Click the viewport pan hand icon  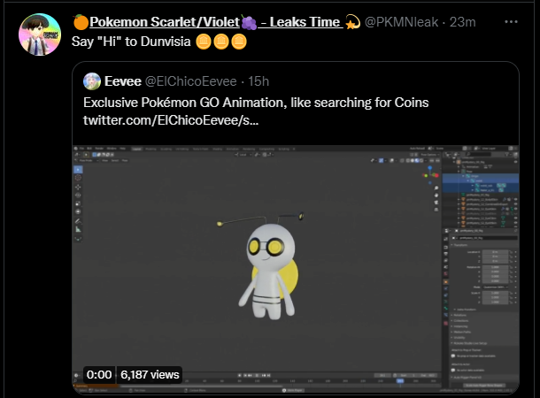click(x=436, y=195)
